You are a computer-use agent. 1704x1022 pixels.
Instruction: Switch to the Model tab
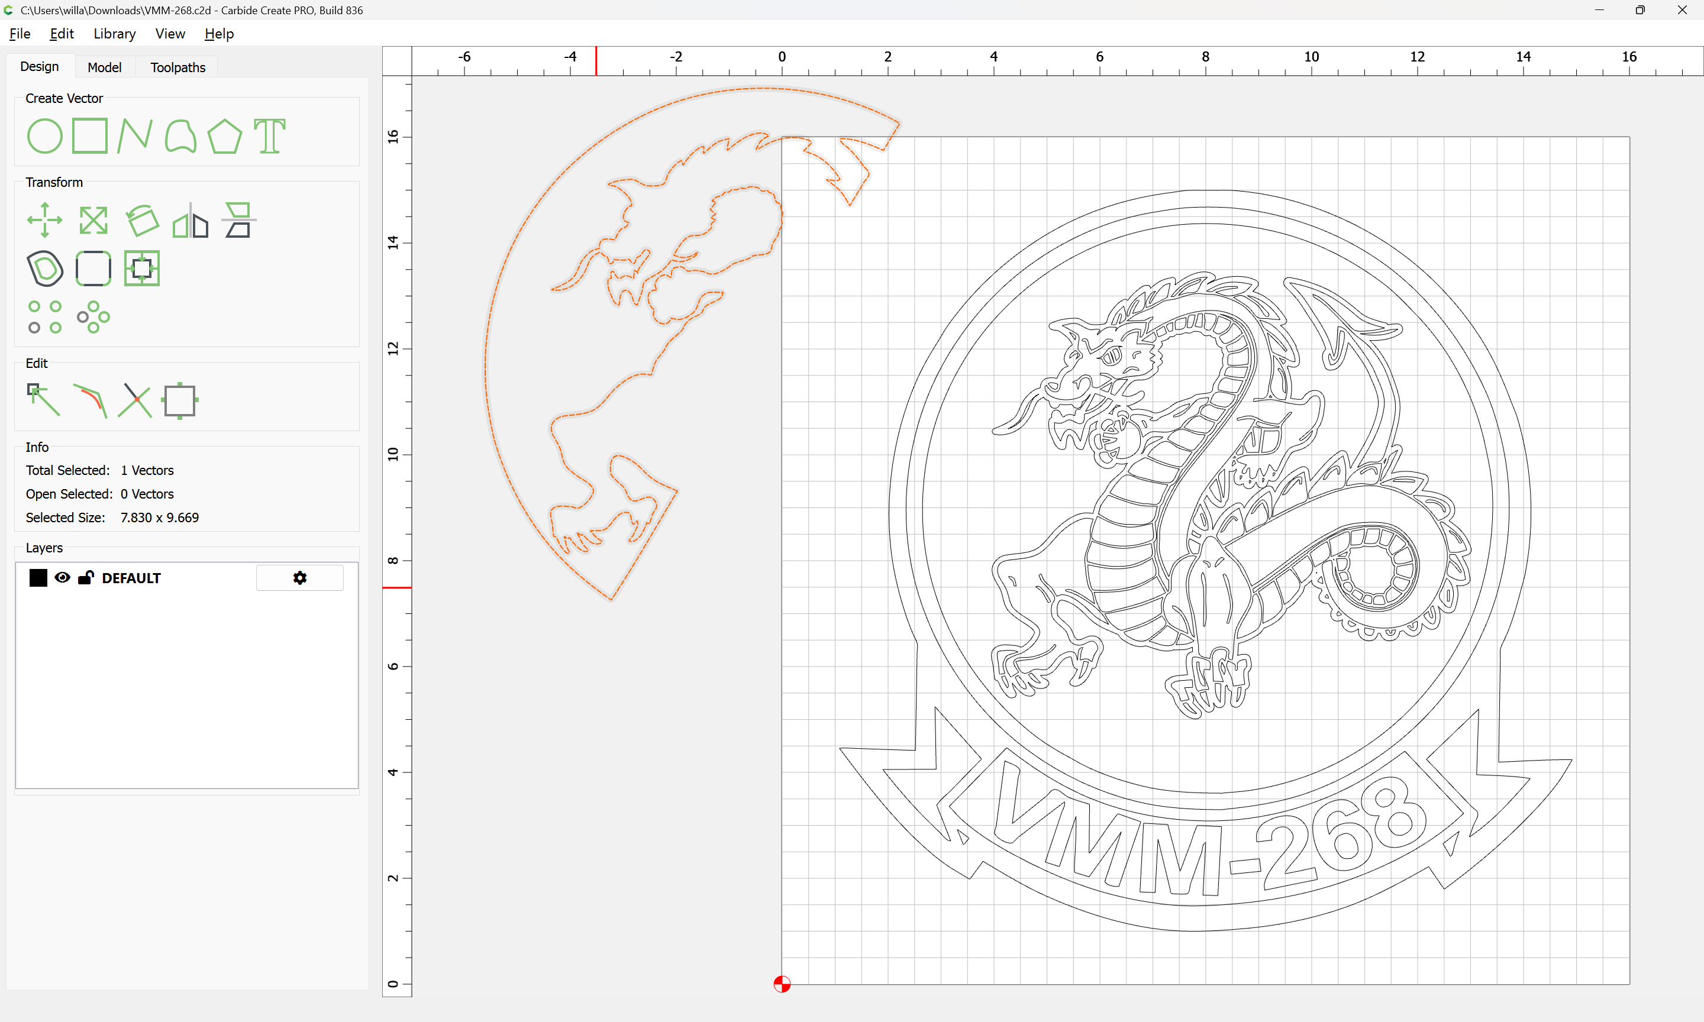pos(104,67)
